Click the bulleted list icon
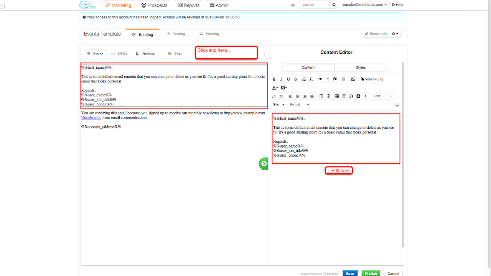 point(281,96)
